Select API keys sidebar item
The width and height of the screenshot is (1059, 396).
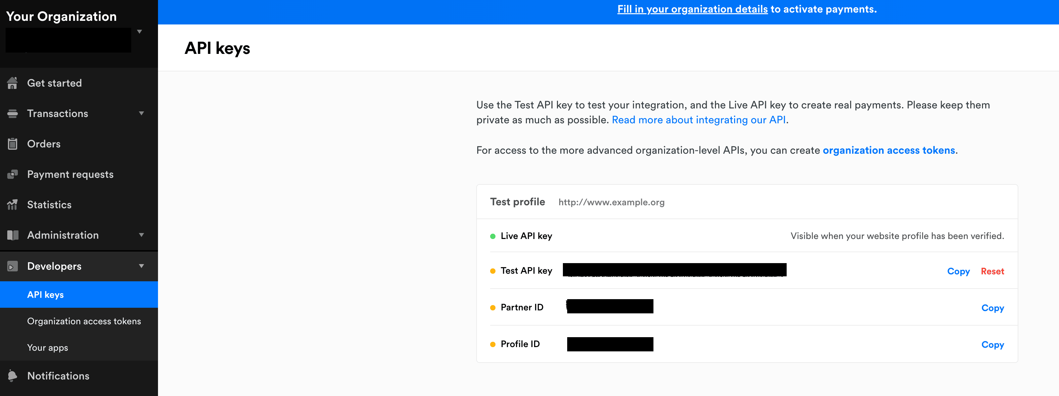[79, 295]
